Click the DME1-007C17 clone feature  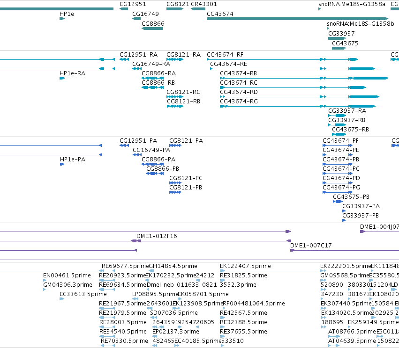(345, 250)
